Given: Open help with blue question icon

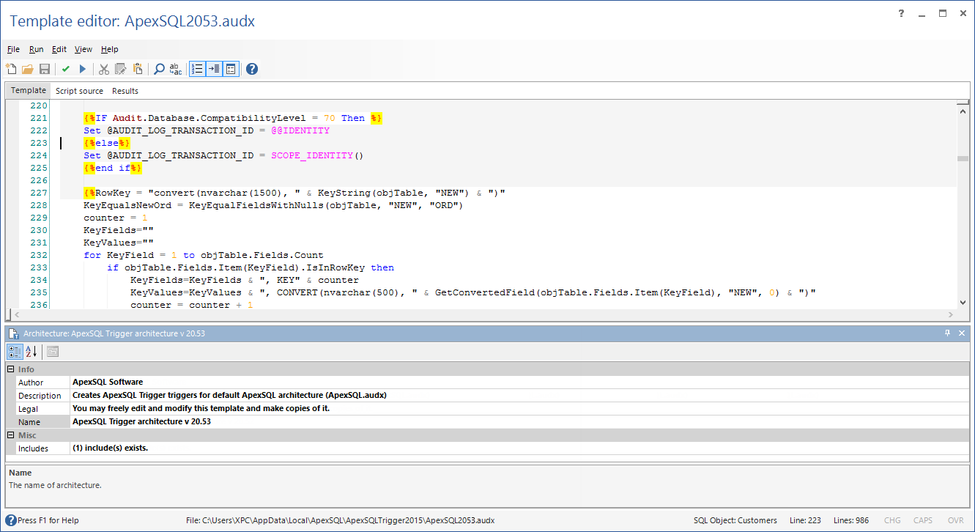Looking at the screenshot, I should [252, 69].
